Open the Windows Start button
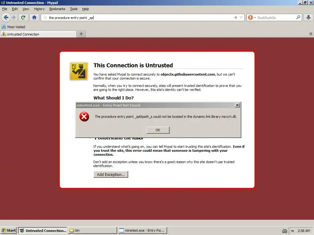The width and height of the screenshot is (314, 235). pos(8,230)
